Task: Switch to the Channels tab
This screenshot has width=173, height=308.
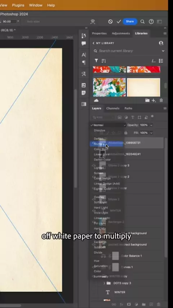Action: click(113, 109)
